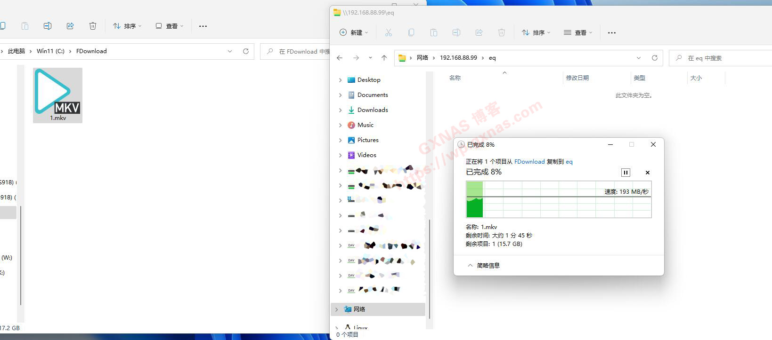Screen dimensions: 772x340
Task: Expand the 网络 tree node
Action: 336,309
